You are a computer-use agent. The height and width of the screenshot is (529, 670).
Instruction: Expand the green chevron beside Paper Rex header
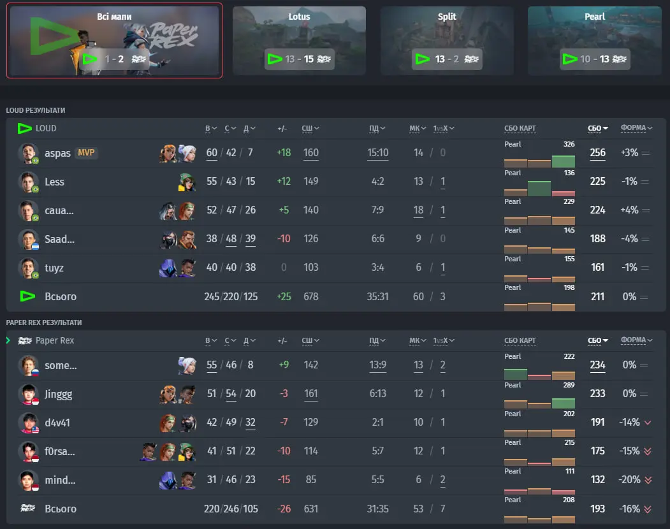8,340
